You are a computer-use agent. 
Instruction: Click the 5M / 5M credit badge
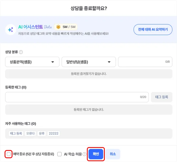[66, 27]
